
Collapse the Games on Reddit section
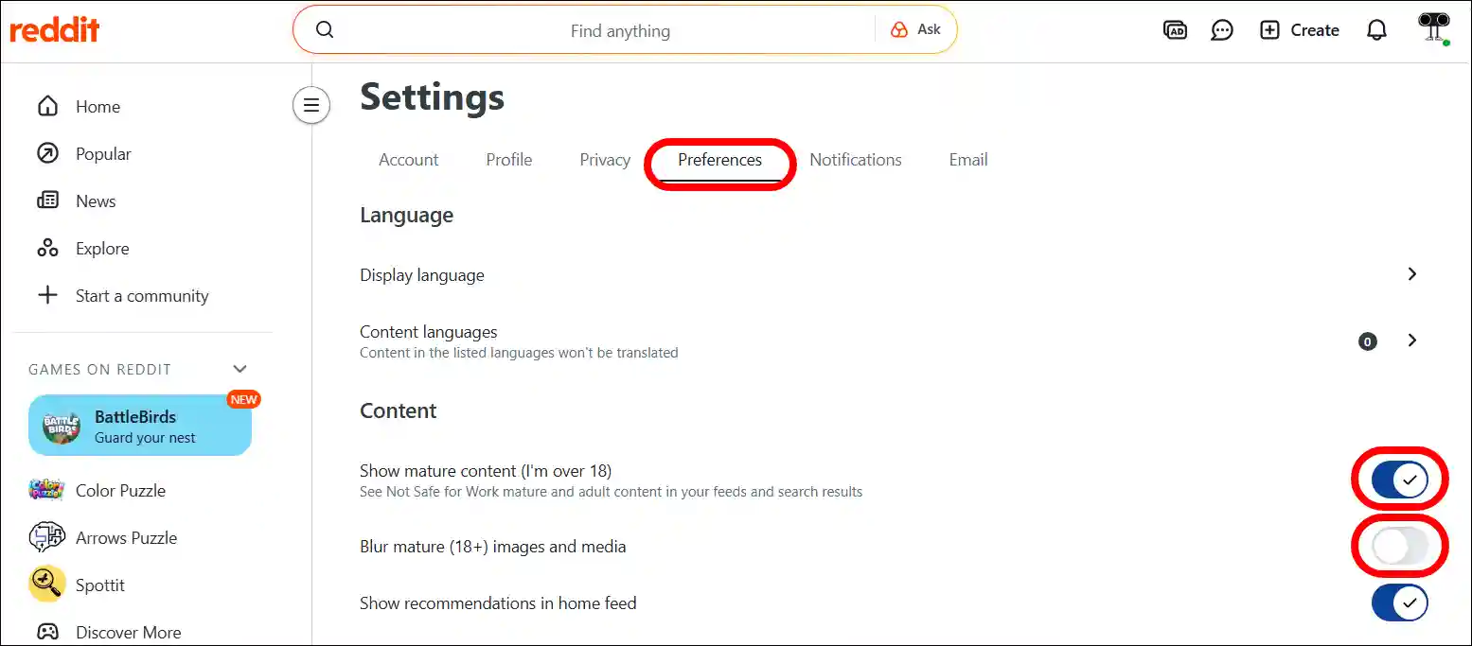(239, 369)
